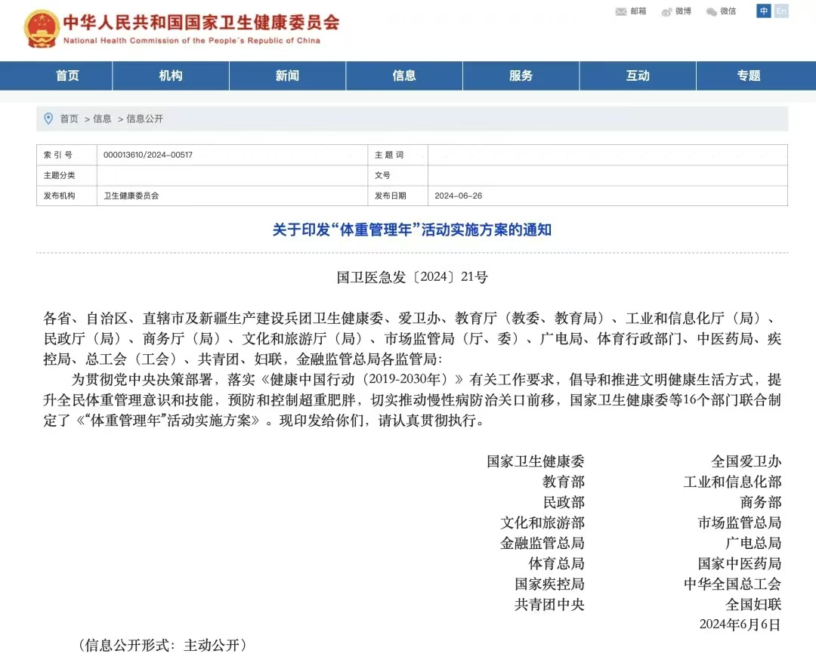The height and width of the screenshot is (666, 816).
Task: Click the WeChat icon
Action: coord(711,11)
